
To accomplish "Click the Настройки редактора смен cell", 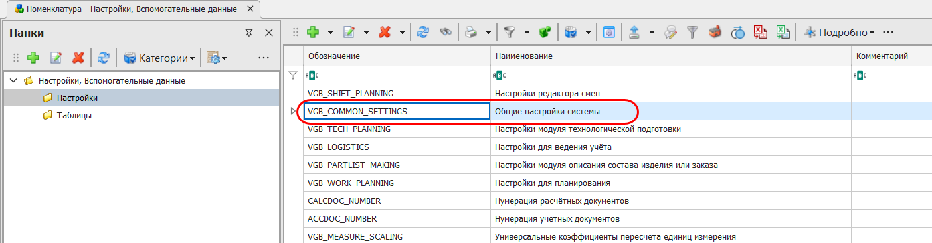I will point(671,93).
